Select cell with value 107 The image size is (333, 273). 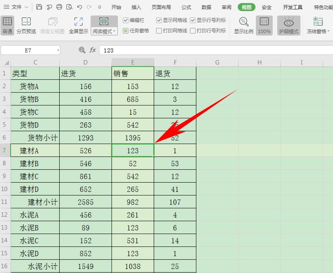[175, 202]
